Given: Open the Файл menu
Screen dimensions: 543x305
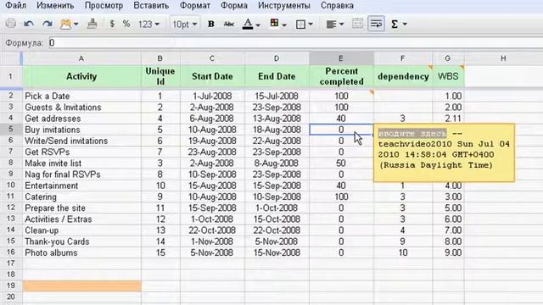Looking at the screenshot, I should pyautogui.click(x=15, y=6).
